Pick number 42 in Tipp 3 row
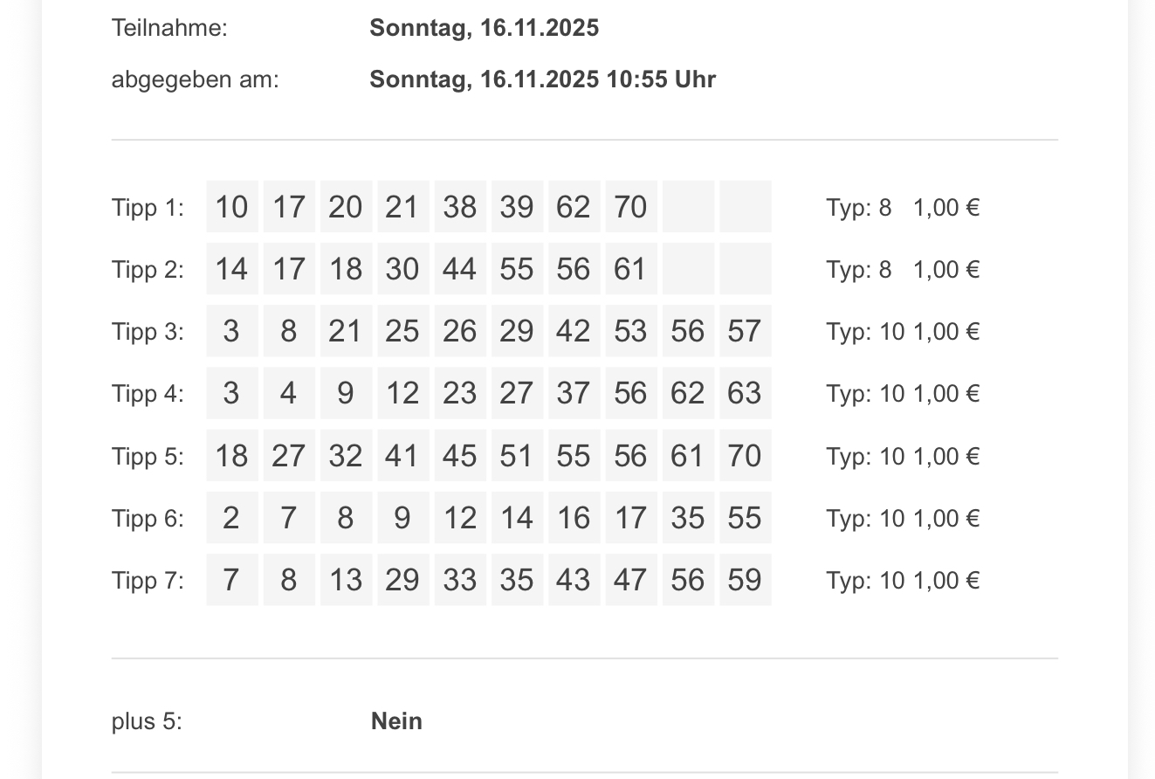Image resolution: width=1155 pixels, height=779 pixels. pyautogui.click(x=574, y=331)
